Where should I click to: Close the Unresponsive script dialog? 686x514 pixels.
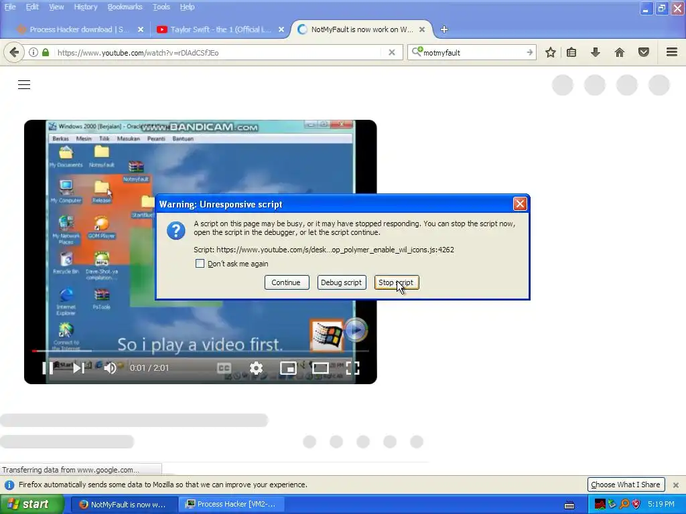click(520, 204)
